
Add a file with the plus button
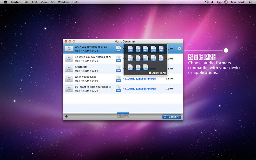tap(66, 116)
